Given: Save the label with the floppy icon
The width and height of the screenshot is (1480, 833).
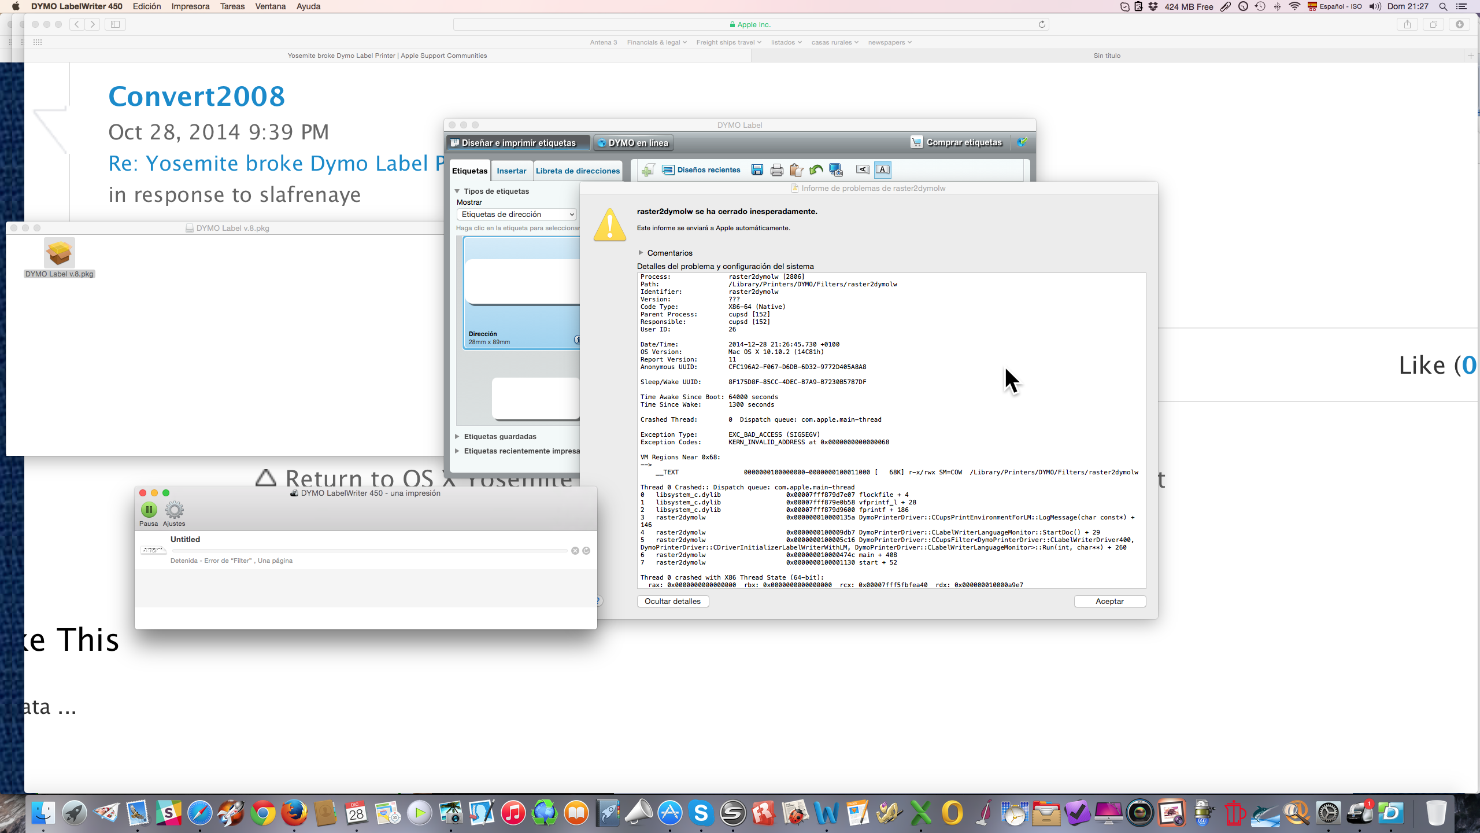Looking at the screenshot, I should (x=757, y=170).
